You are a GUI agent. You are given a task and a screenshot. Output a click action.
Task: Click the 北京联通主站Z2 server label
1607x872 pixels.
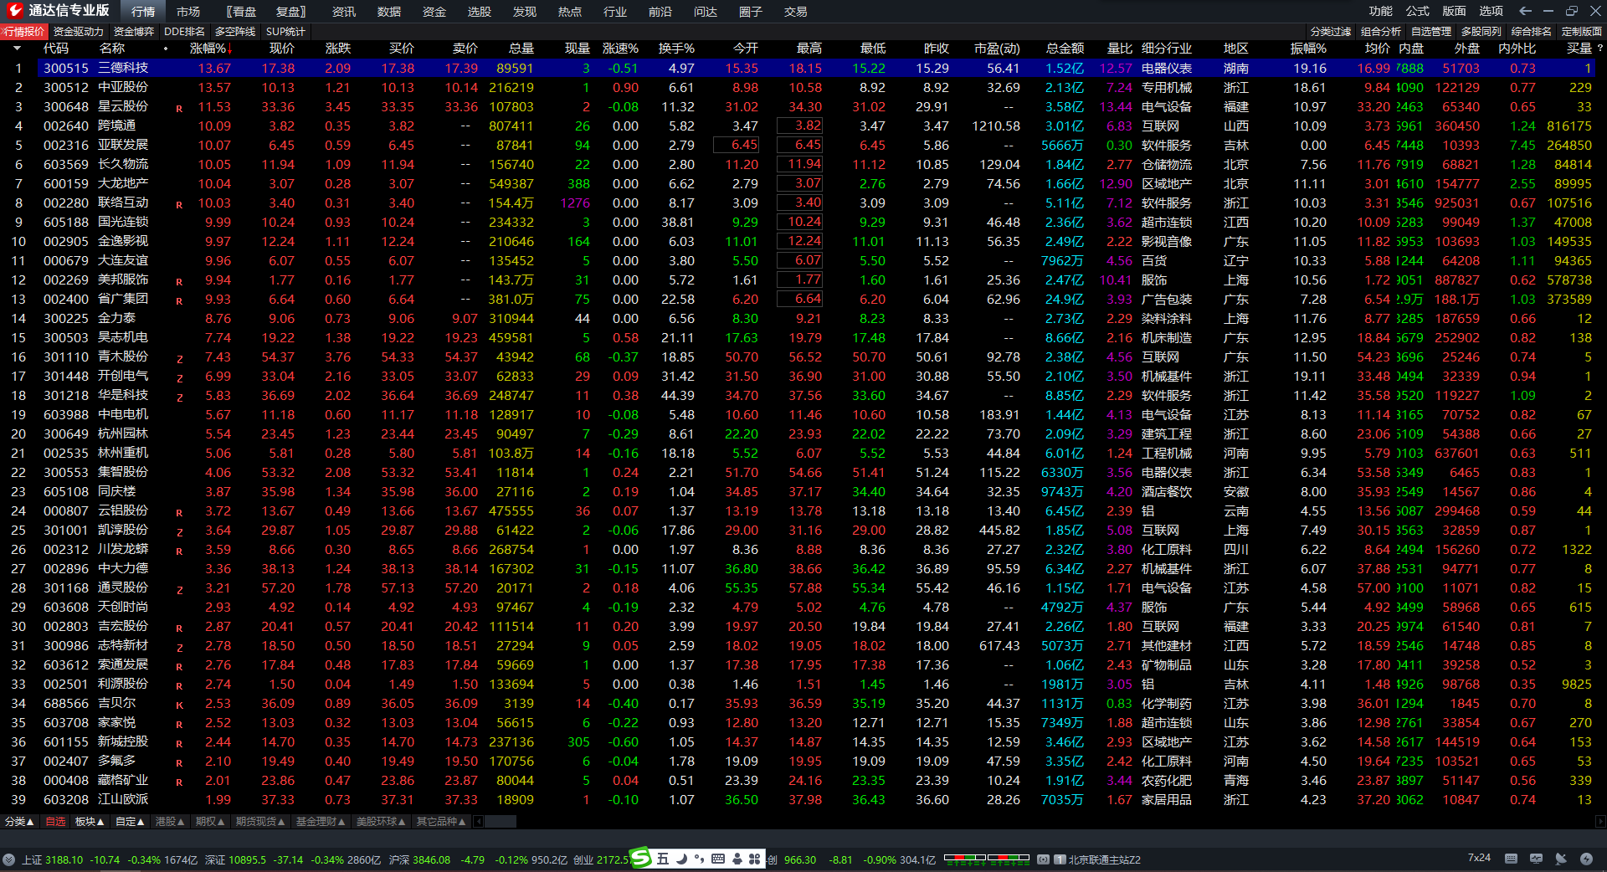click(1104, 859)
